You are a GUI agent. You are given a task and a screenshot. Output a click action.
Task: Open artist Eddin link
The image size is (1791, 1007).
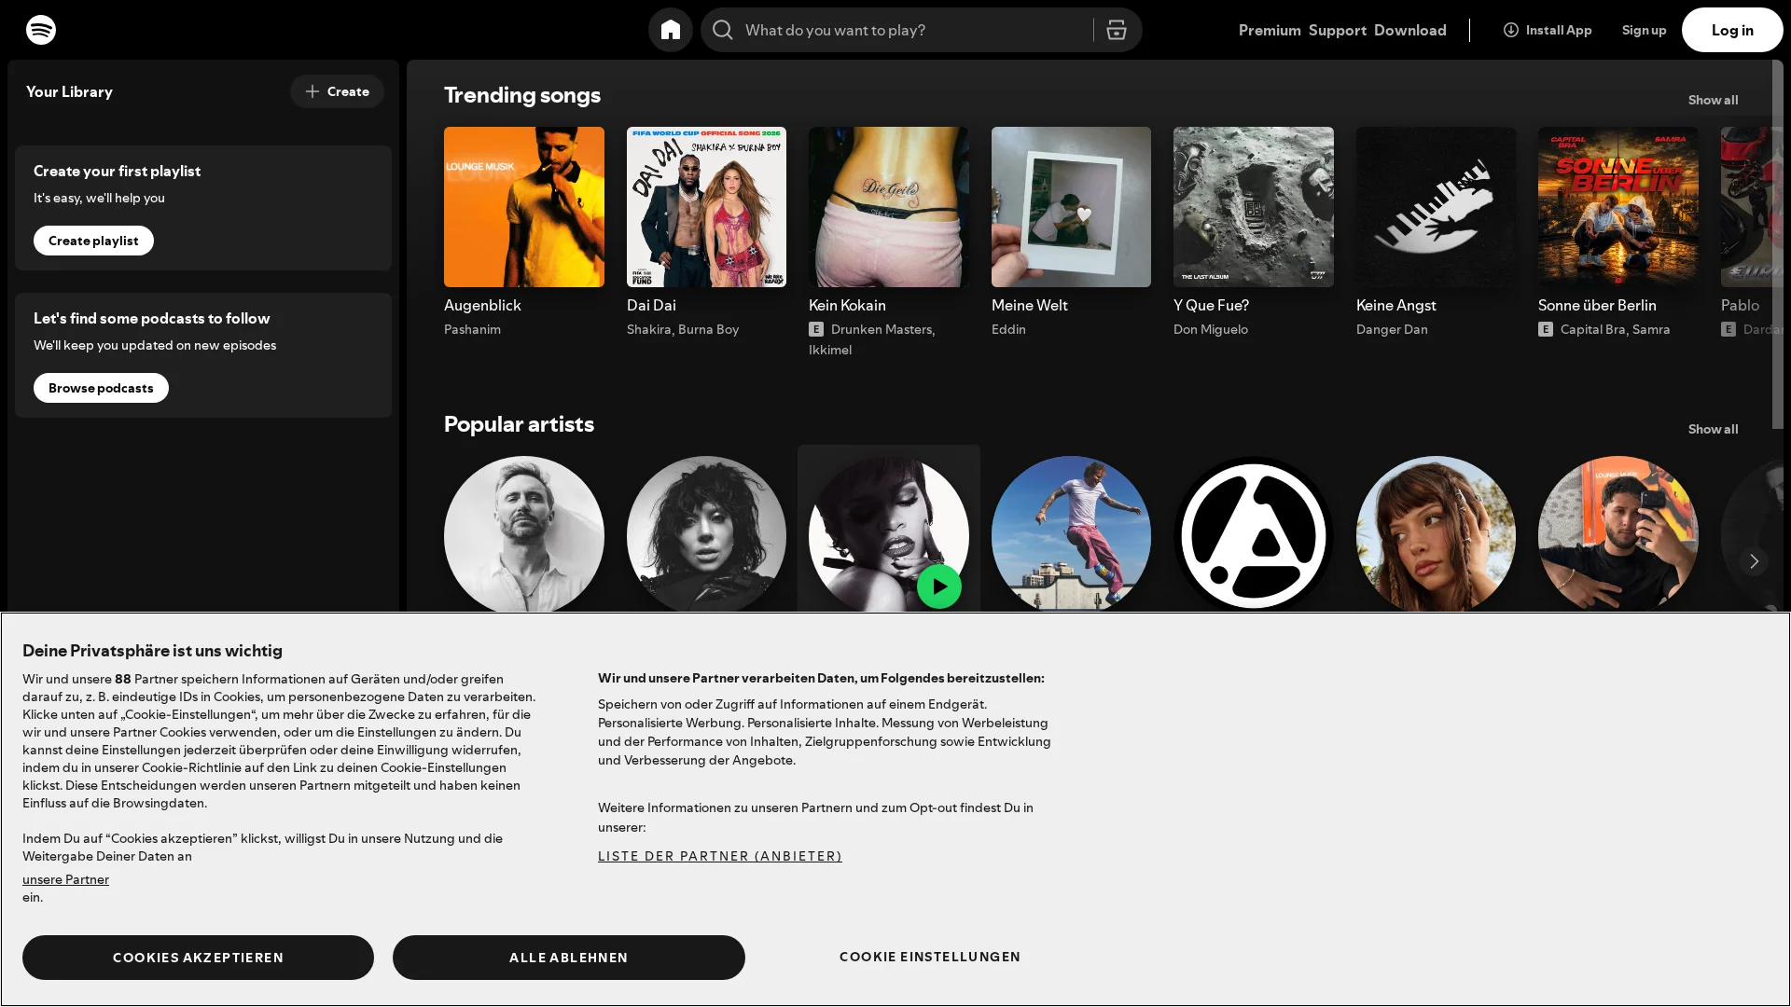1008,329
